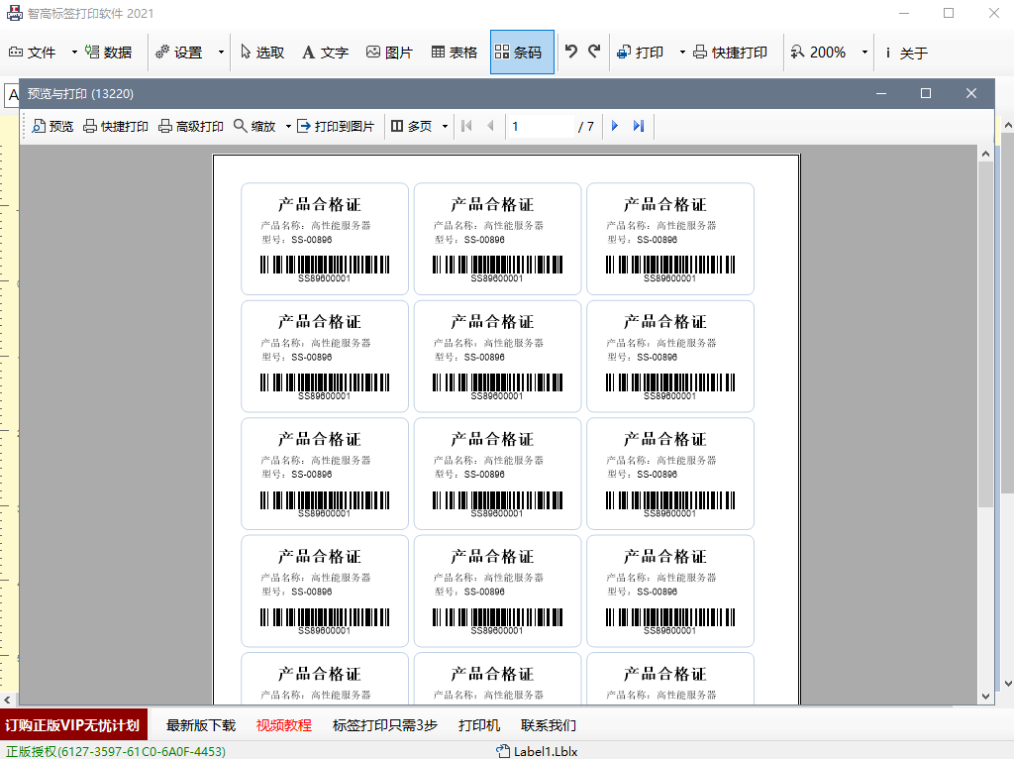Select the 文字 (Text) tool
Image resolution: width=1014 pixels, height=759 pixels.
[325, 53]
